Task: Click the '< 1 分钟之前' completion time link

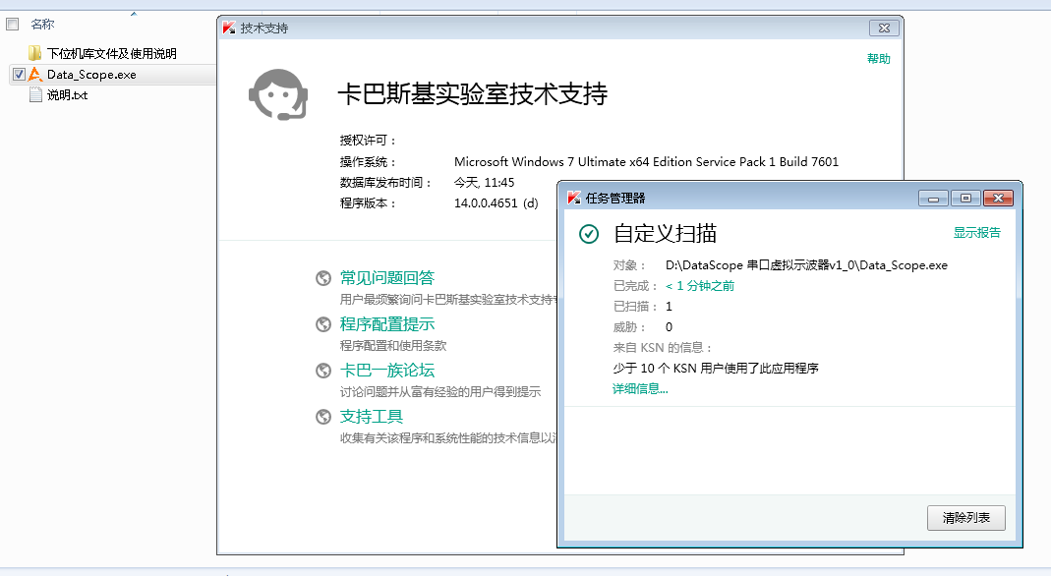Action: pyautogui.click(x=700, y=286)
